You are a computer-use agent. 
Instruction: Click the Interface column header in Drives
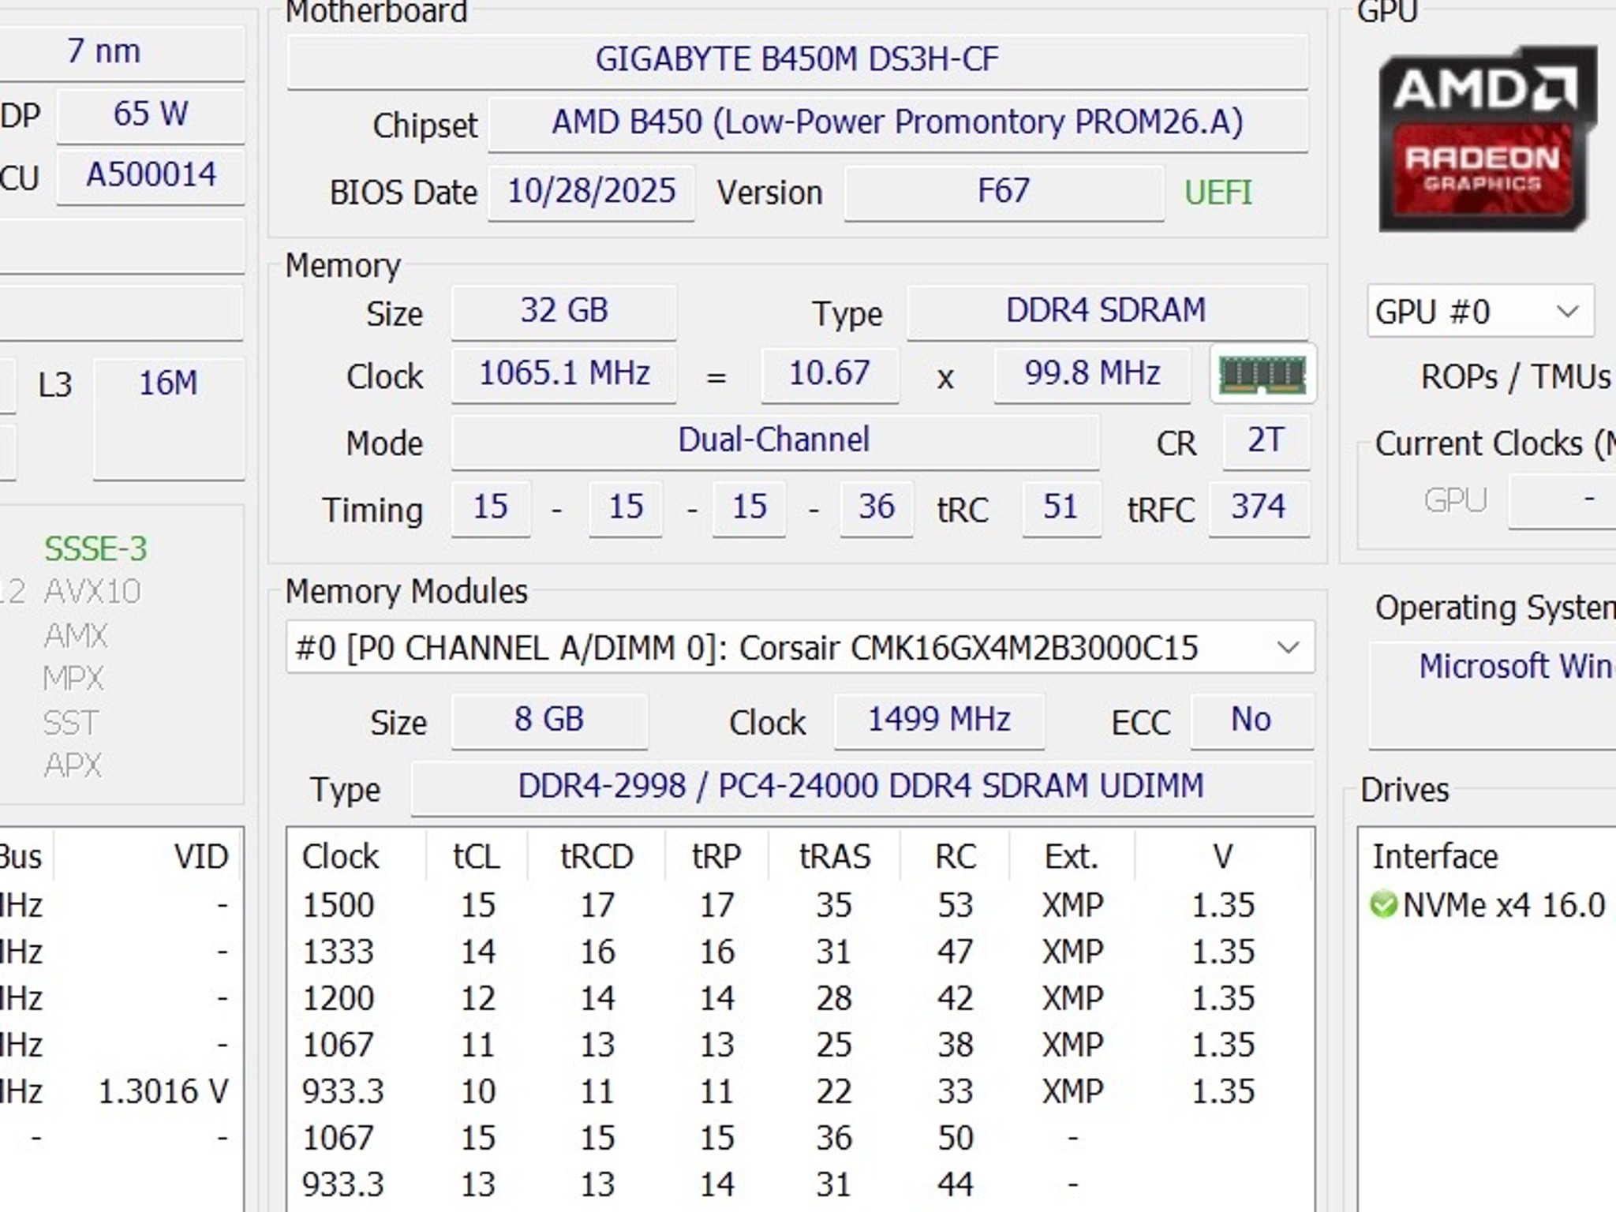tap(1435, 857)
